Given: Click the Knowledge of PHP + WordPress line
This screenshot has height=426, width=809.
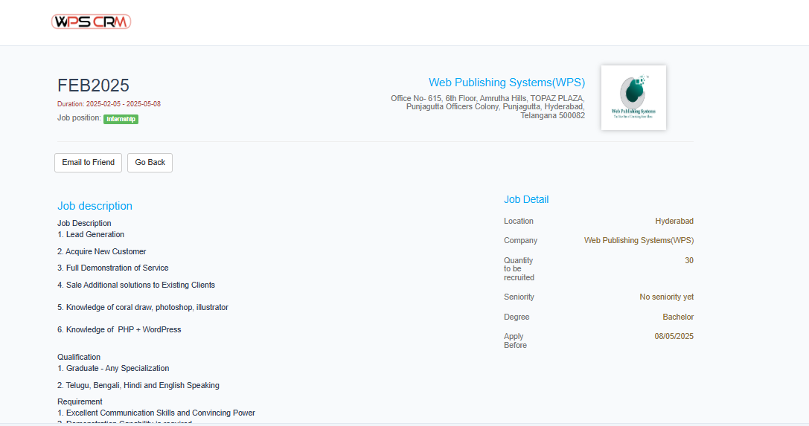Looking at the screenshot, I should [x=119, y=329].
